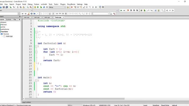This screenshot has width=189, height=106.
Task: Click the editor horizontal scrollbar
Action: (x=75, y=99)
